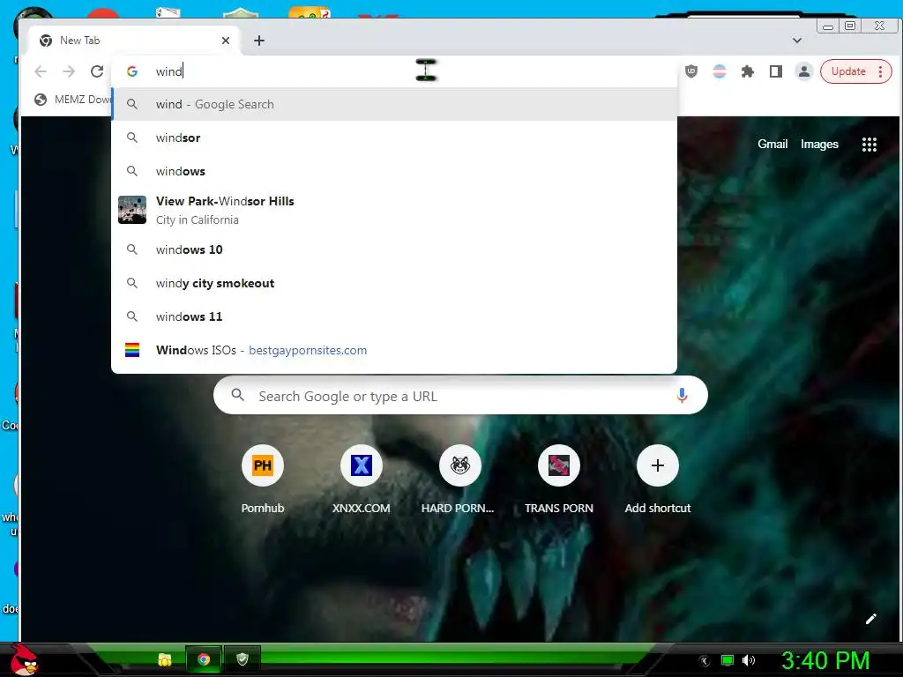The image size is (903, 677).
Task: Click the customize page pencil icon
Action: 870,619
